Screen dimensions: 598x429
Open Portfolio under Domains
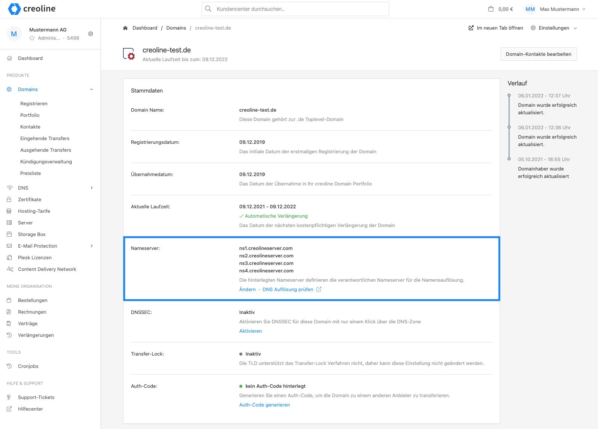pos(30,115)
